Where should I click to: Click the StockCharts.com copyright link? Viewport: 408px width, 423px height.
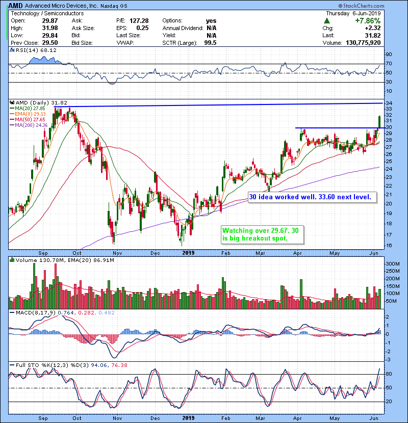tap(361, 6)
